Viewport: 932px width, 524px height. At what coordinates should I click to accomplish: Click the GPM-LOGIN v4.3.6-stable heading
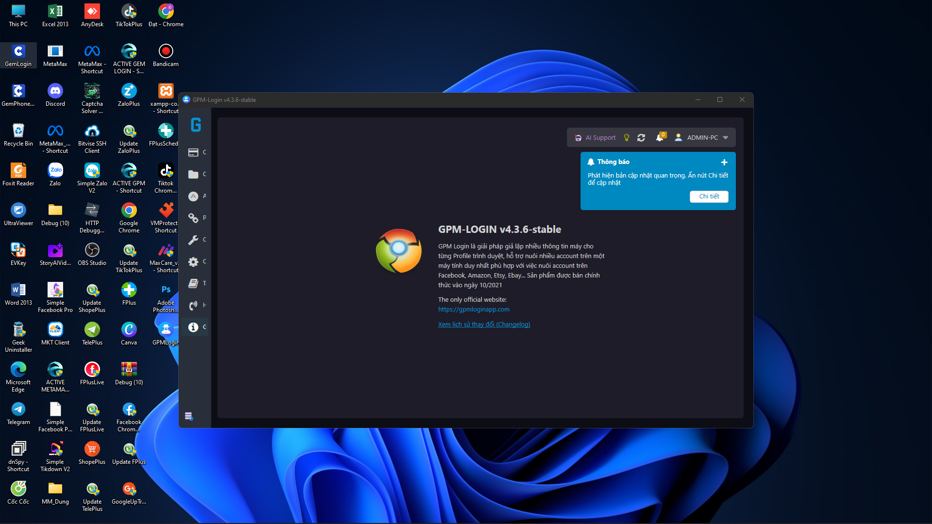coord(499,229)
